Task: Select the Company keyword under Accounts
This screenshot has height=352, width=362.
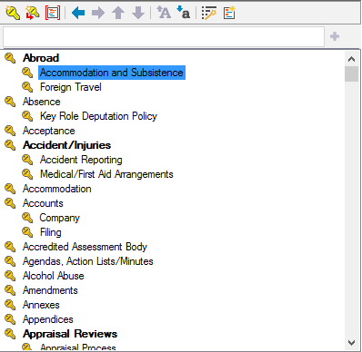Action: 59,218
